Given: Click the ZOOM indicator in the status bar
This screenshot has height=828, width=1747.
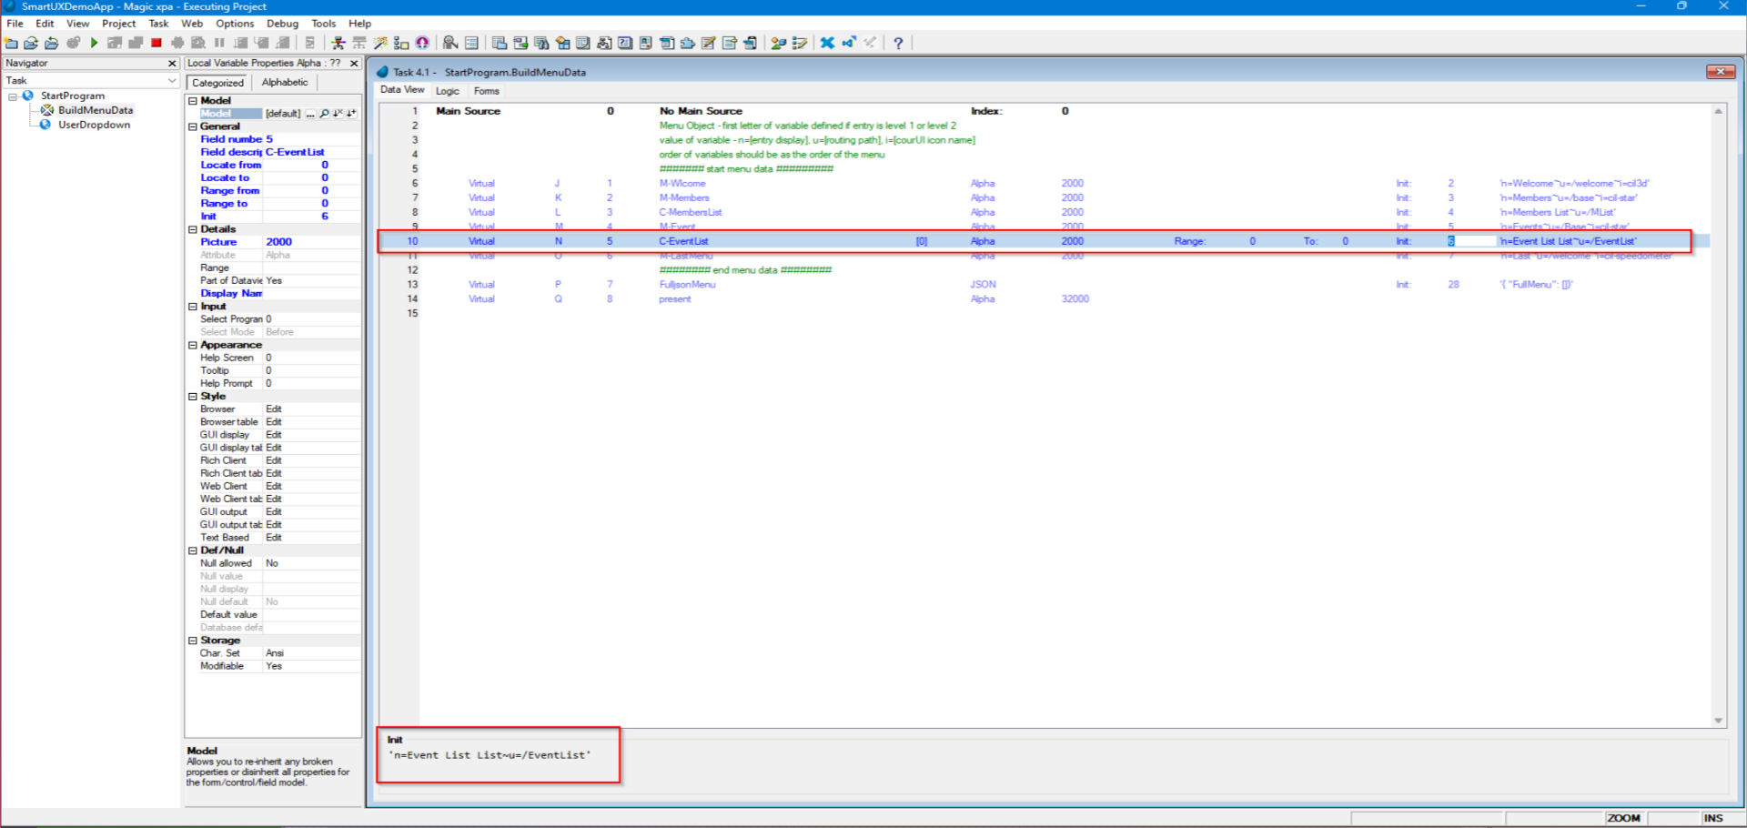Looking at the screenshot, I should 1623,817.
